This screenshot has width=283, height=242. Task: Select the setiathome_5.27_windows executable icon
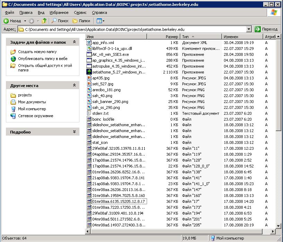point(89,72)
